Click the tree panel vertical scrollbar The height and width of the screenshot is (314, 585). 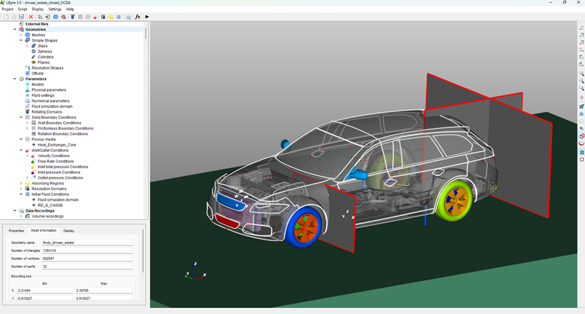point(146,34)
